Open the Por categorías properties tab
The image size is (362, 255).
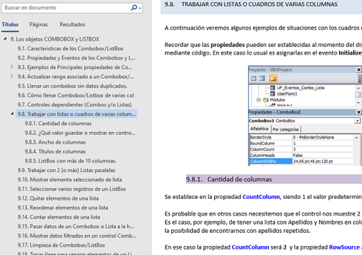pos(286,129)
